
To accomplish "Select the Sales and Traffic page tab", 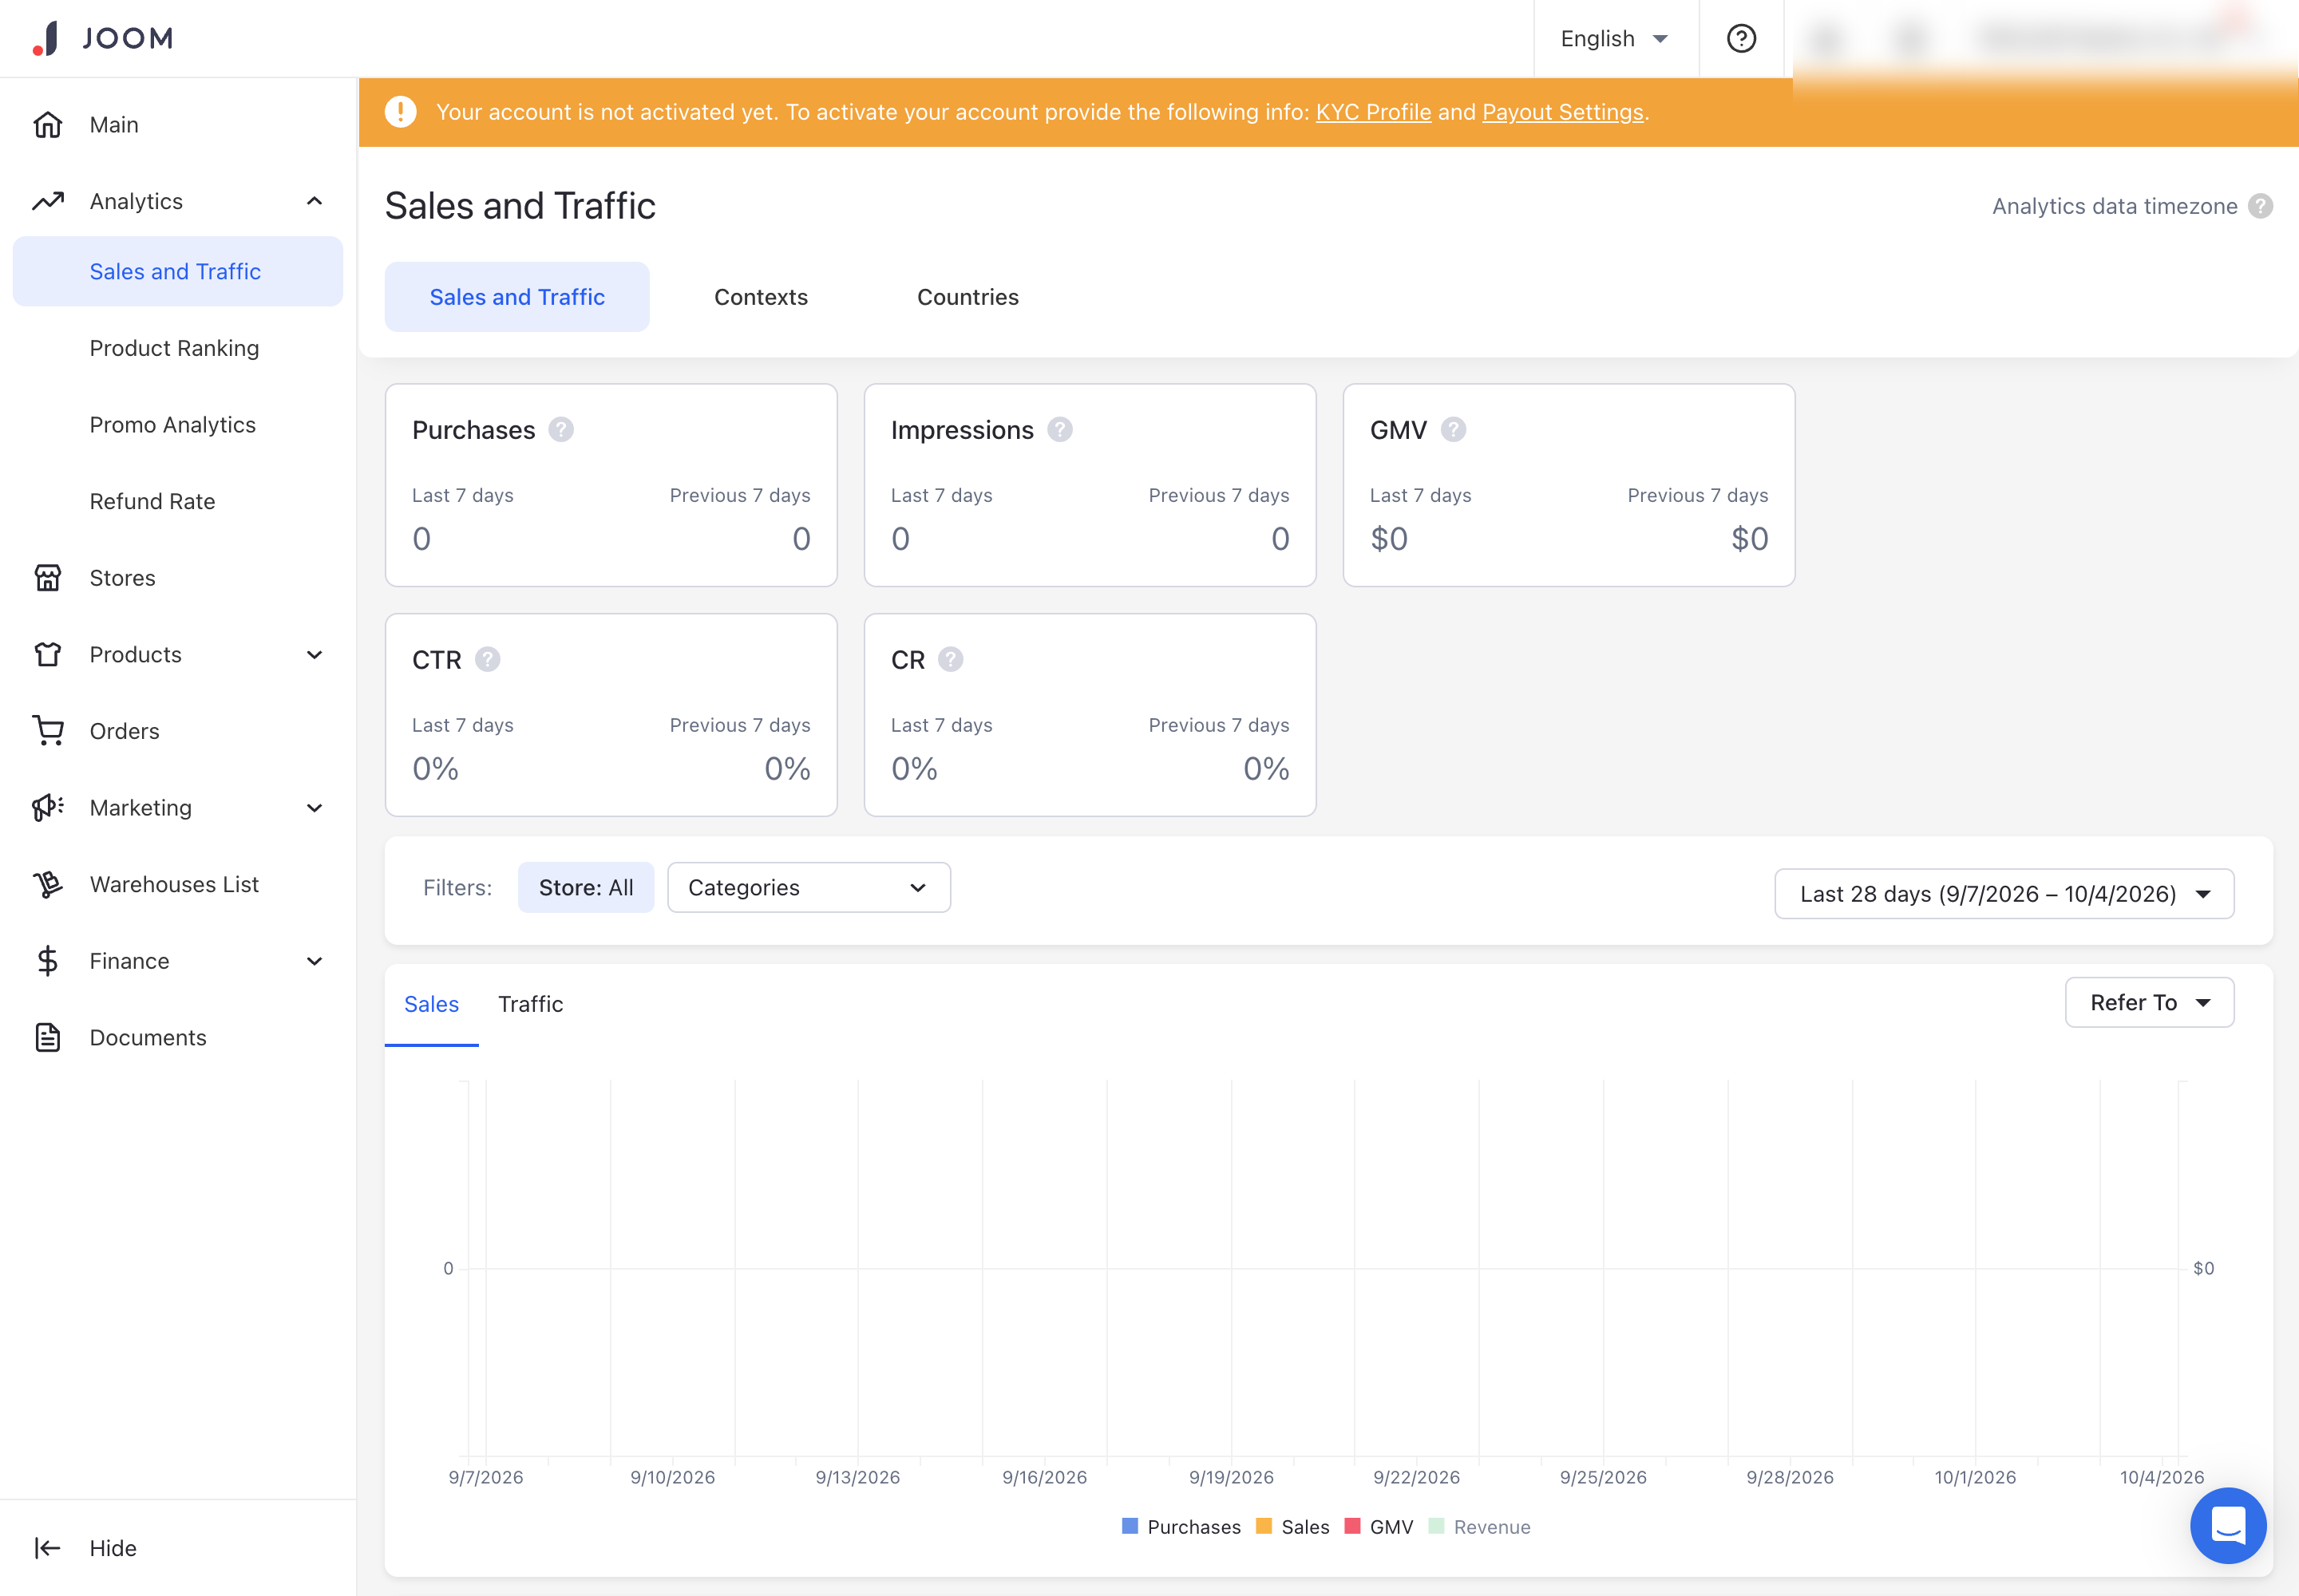I will [516, 297].
